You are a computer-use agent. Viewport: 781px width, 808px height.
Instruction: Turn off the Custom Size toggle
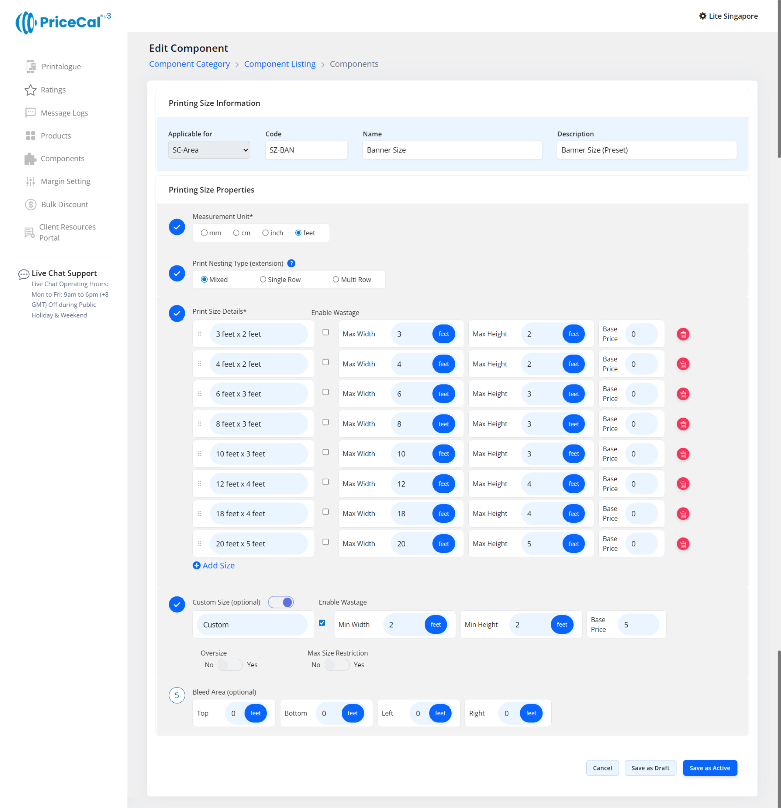coord(281,602)
